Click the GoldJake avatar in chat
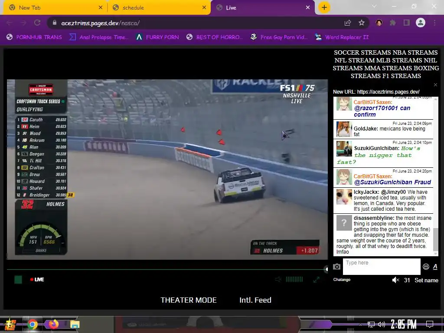 tap(344, 129)
